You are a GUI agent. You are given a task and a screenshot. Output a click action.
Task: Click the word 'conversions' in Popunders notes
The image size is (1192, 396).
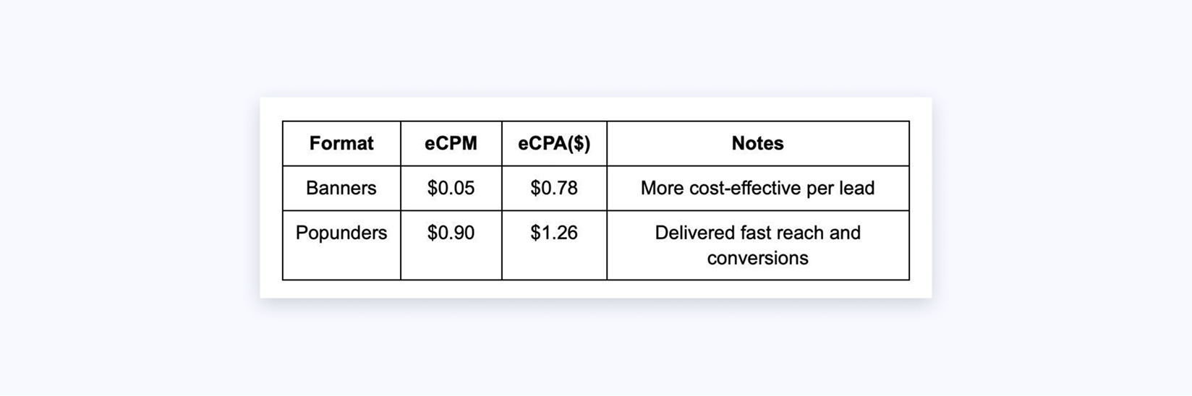(757, 258)
